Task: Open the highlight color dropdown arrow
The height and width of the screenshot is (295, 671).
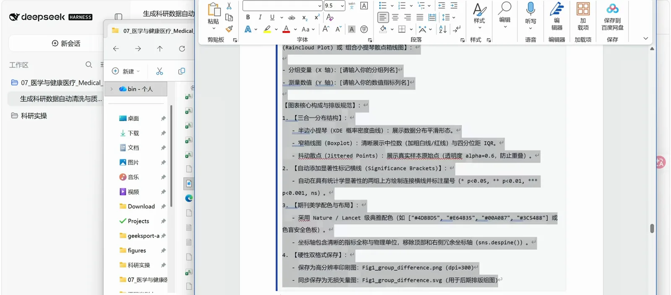Action: pos(276,29)
